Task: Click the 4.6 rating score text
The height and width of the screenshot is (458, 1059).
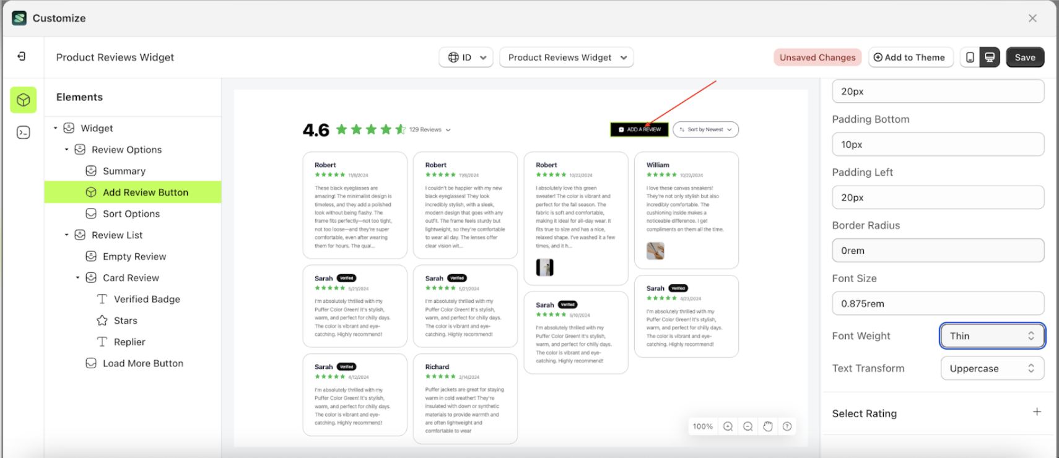Action: (316, 130)
